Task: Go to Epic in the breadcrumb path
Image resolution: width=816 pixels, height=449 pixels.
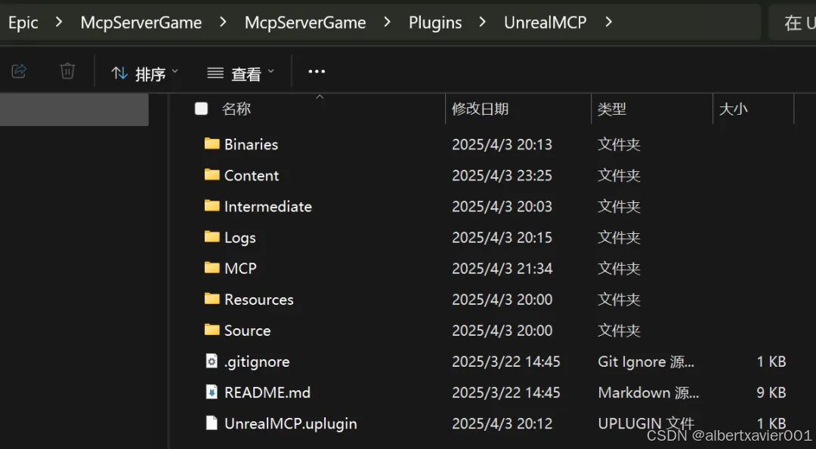Action: click(x=23, y=23)
